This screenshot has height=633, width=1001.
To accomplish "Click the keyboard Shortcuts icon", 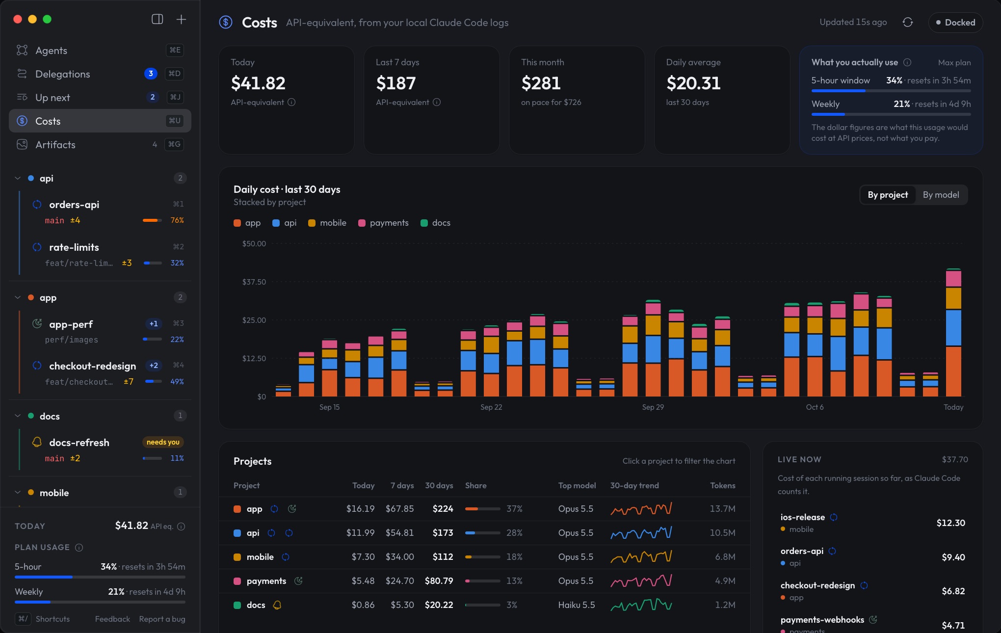I will 23,619.
